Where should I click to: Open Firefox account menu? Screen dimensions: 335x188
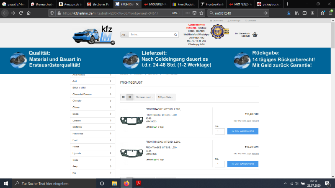[312, 13]
